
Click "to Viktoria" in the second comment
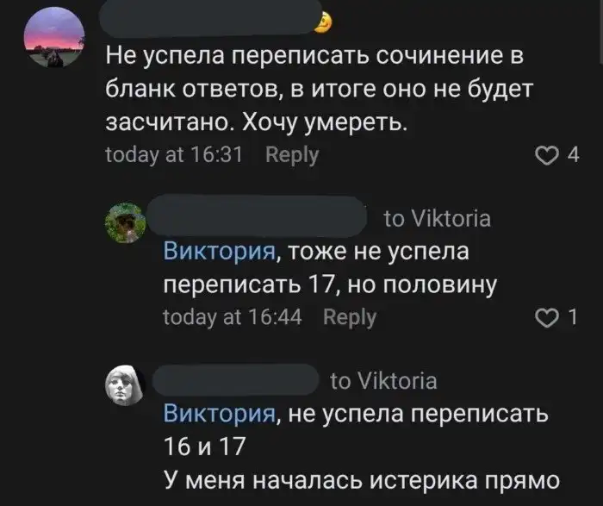(436, 218)
